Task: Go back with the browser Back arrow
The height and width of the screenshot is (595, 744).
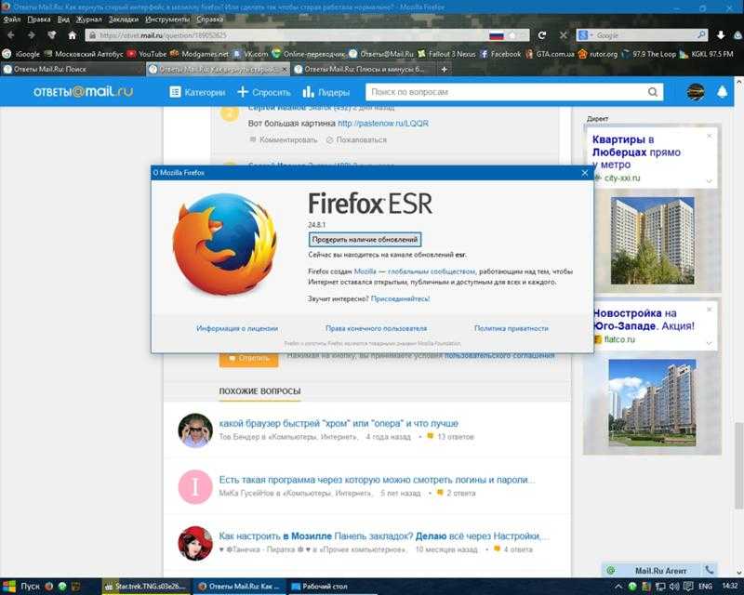Action: (x=10, y=35)
